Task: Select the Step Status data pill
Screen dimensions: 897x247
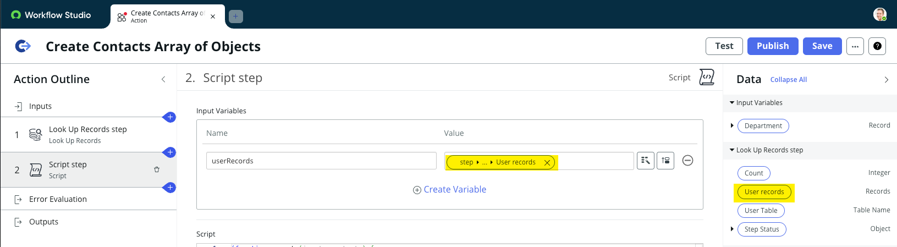Action: tap(762, 229)
